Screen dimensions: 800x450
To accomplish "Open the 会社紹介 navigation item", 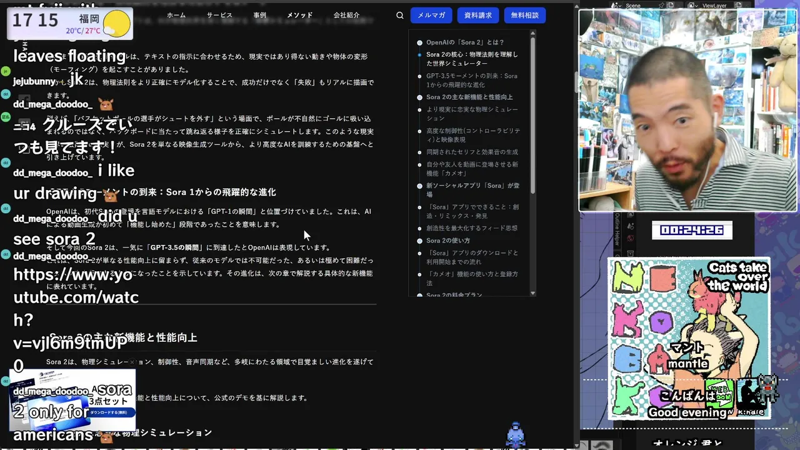I will click(x=347, y=16).
